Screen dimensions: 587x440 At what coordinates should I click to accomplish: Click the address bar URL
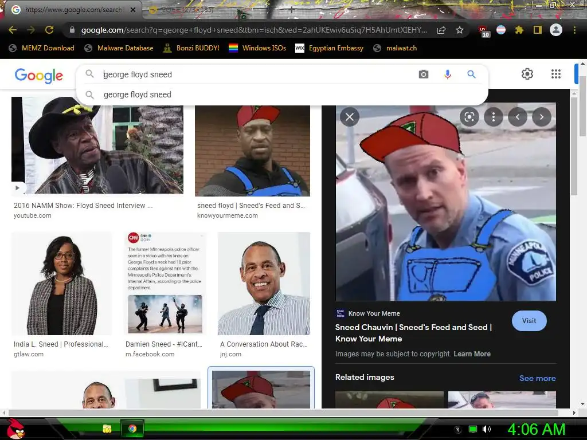(254, 30)
